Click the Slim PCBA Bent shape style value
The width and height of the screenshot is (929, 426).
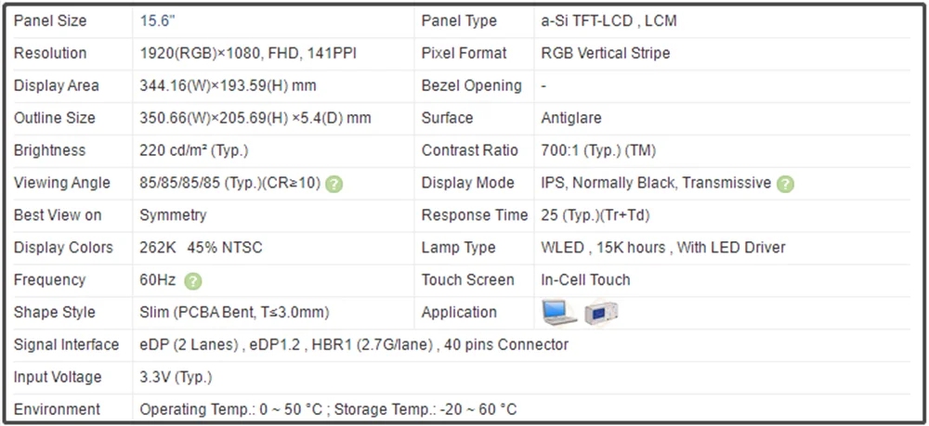[234, 313]
